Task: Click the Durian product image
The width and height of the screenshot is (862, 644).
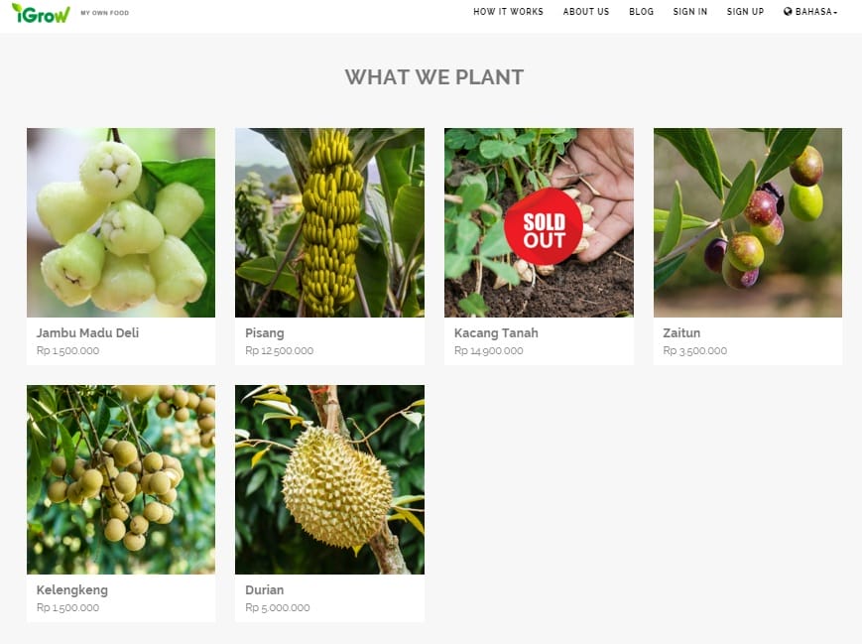Action: point(330,479)
